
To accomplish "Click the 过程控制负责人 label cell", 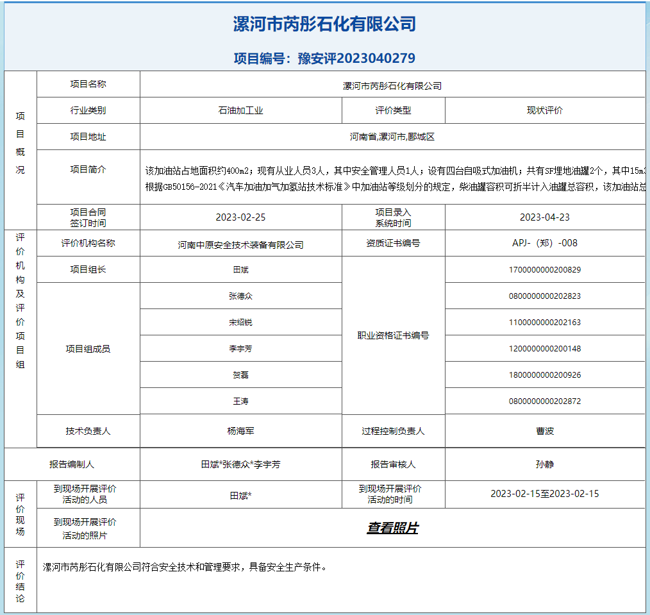I will pyautogui.click(x=394, y=432).
